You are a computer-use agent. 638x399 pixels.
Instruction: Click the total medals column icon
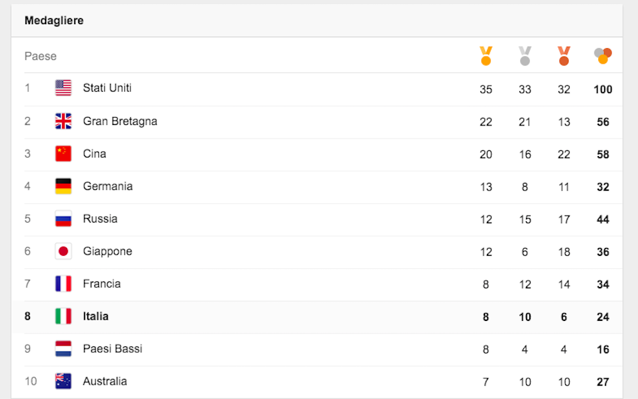pos(603,56)
